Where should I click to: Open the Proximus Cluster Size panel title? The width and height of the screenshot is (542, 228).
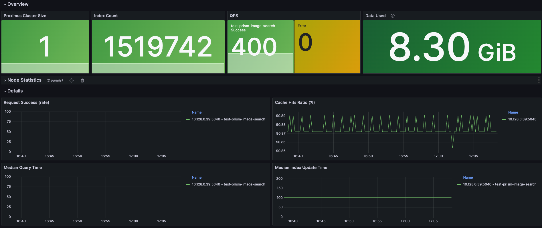tap(25, 16)
